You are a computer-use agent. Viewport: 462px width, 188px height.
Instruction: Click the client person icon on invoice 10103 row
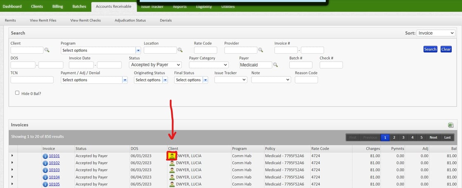(x=172, y=170)
